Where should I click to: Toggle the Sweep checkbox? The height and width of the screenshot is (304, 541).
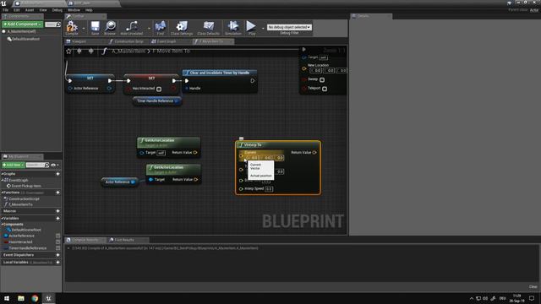tap(322, 79)
